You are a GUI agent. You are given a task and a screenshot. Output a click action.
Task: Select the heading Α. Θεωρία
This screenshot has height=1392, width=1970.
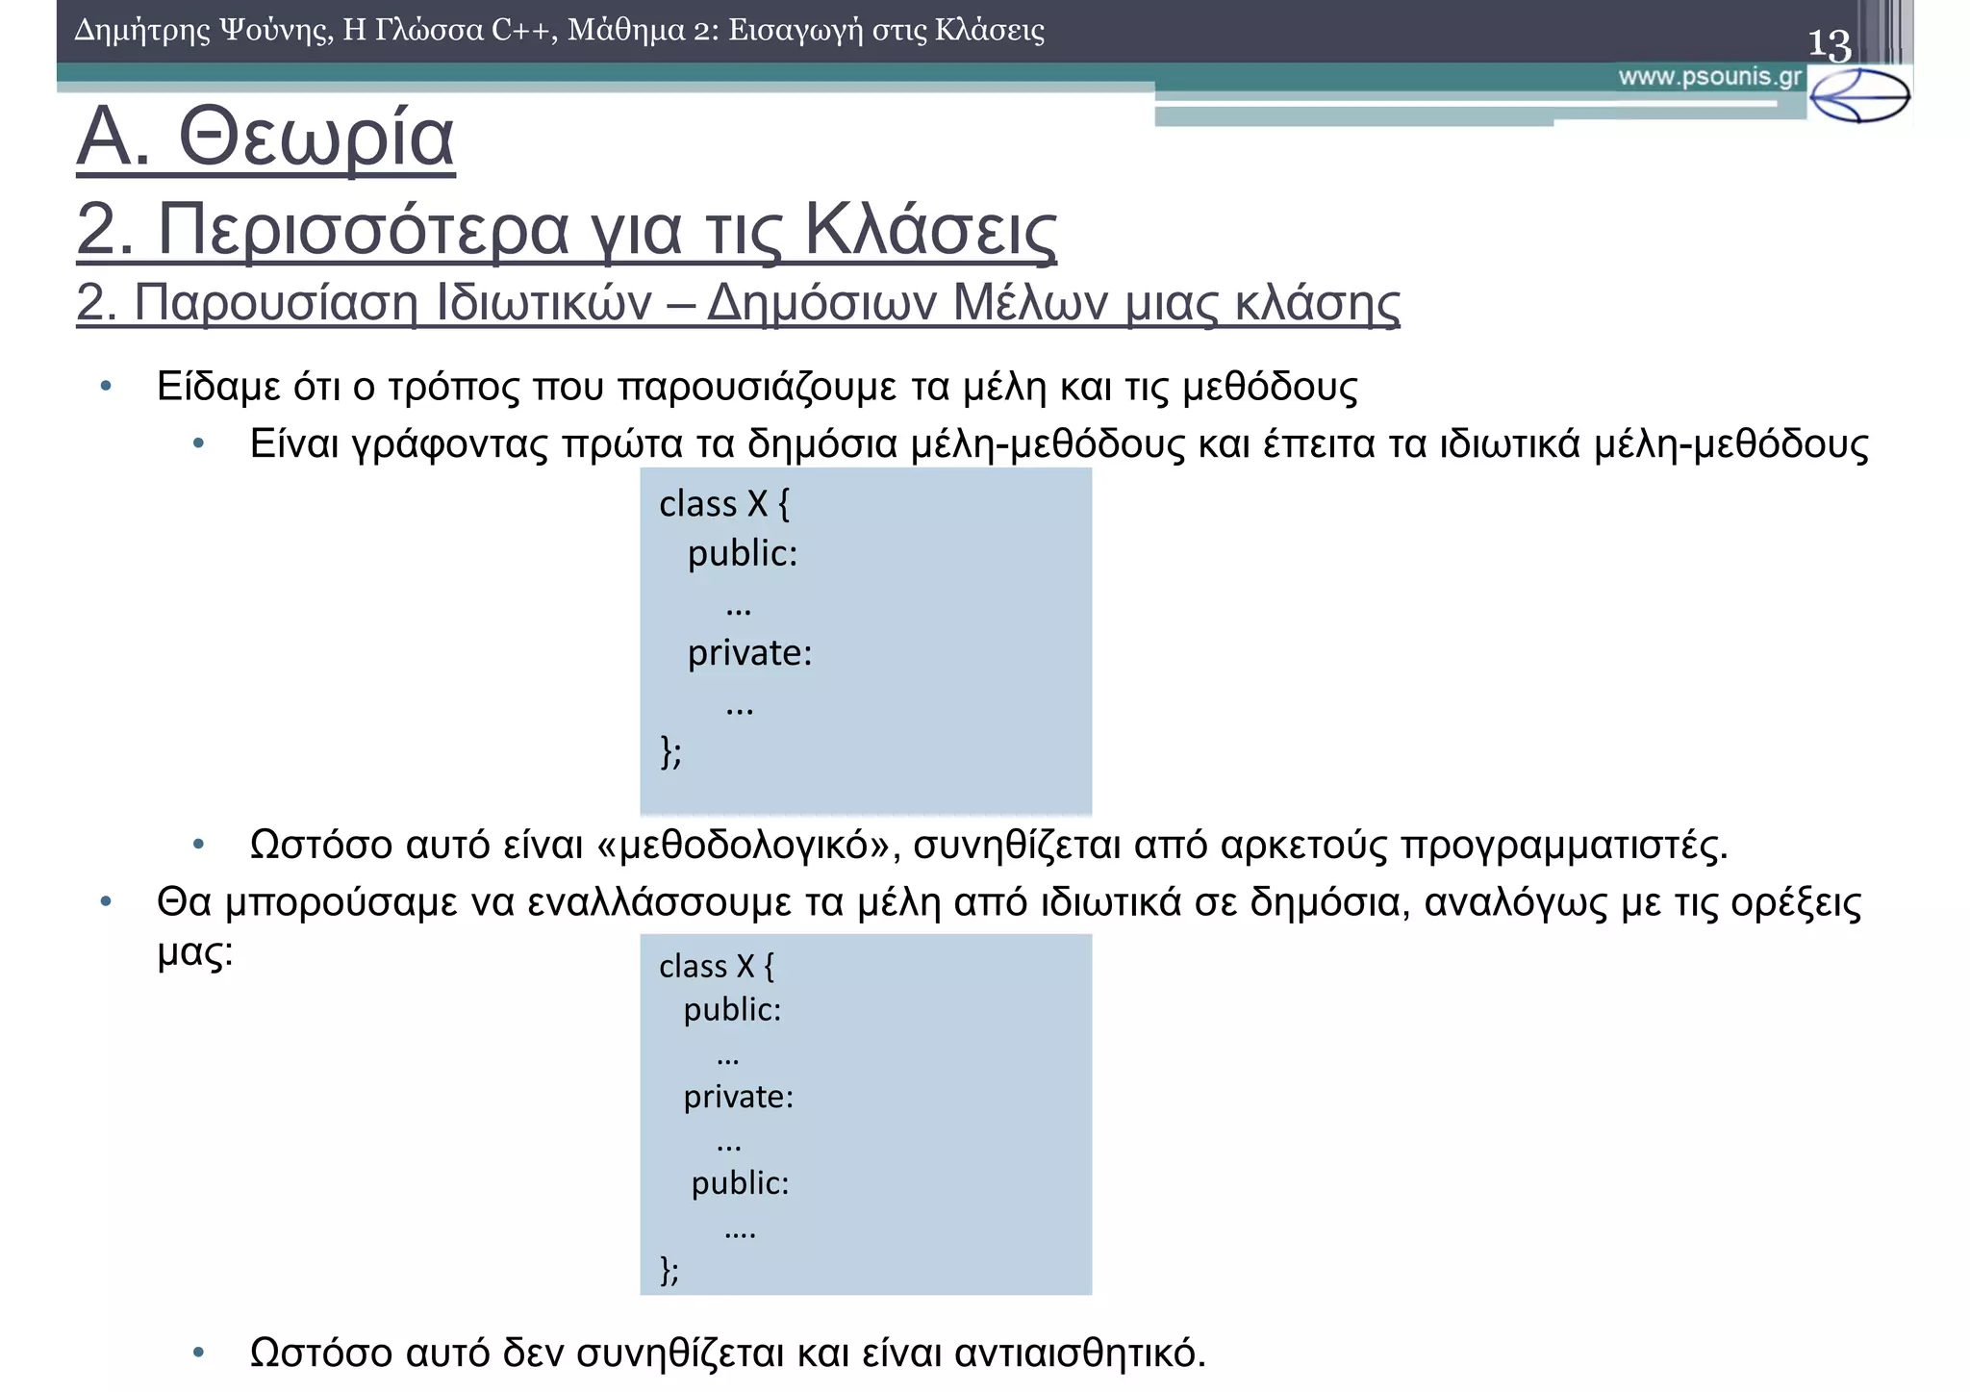pyautogui.click(x=265, y=138)
